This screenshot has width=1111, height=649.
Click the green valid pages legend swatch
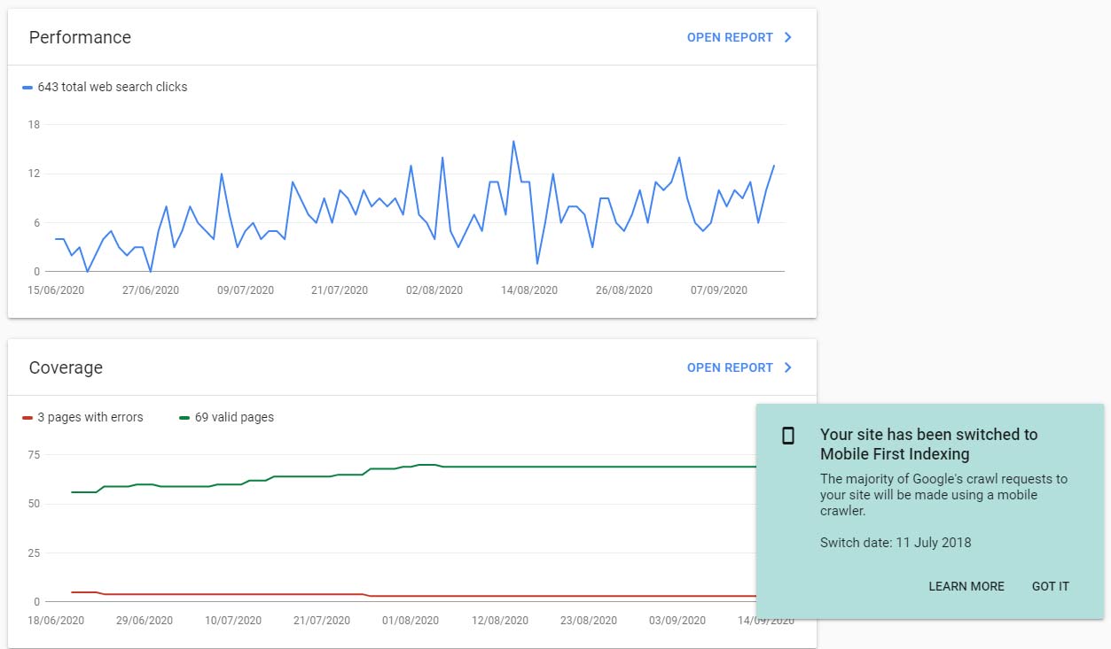pos(184,418)
